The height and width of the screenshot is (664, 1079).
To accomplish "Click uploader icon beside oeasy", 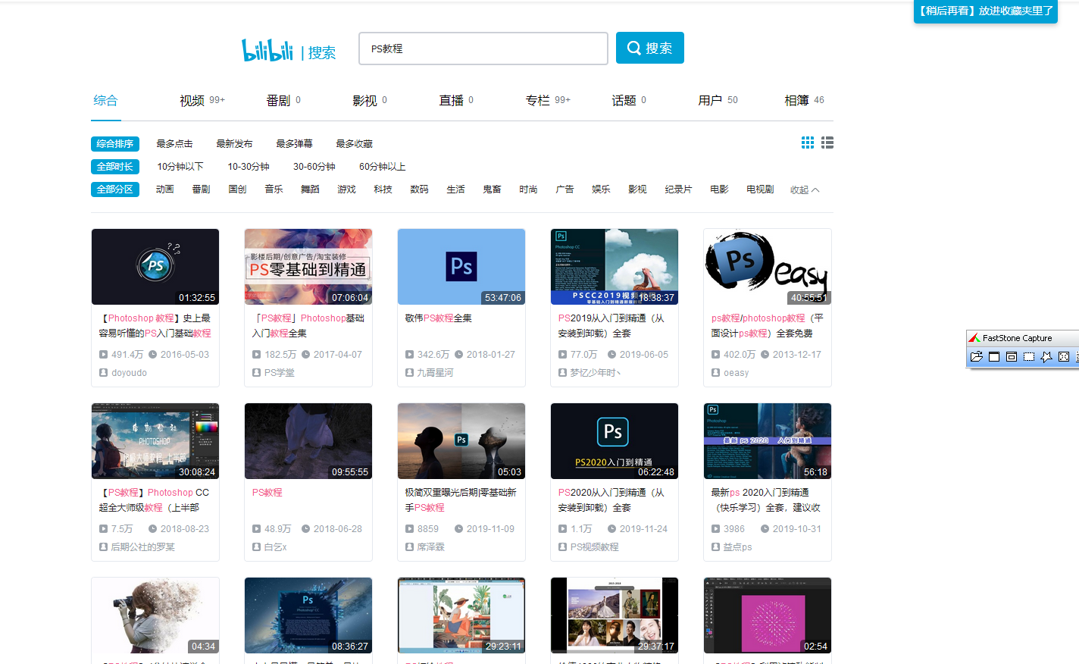I will (715, 372).
